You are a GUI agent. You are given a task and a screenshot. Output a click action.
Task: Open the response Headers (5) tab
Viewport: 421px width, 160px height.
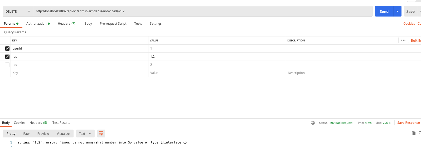[x=38, y=122]
